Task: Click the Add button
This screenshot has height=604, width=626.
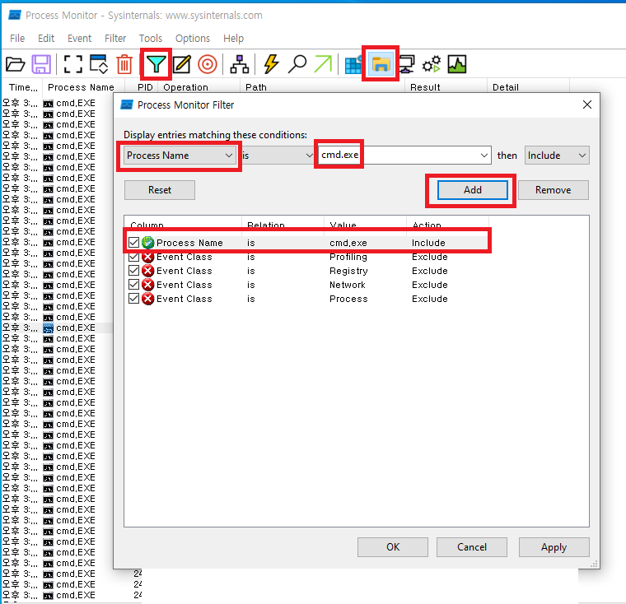Action: (x=473, y=190)
